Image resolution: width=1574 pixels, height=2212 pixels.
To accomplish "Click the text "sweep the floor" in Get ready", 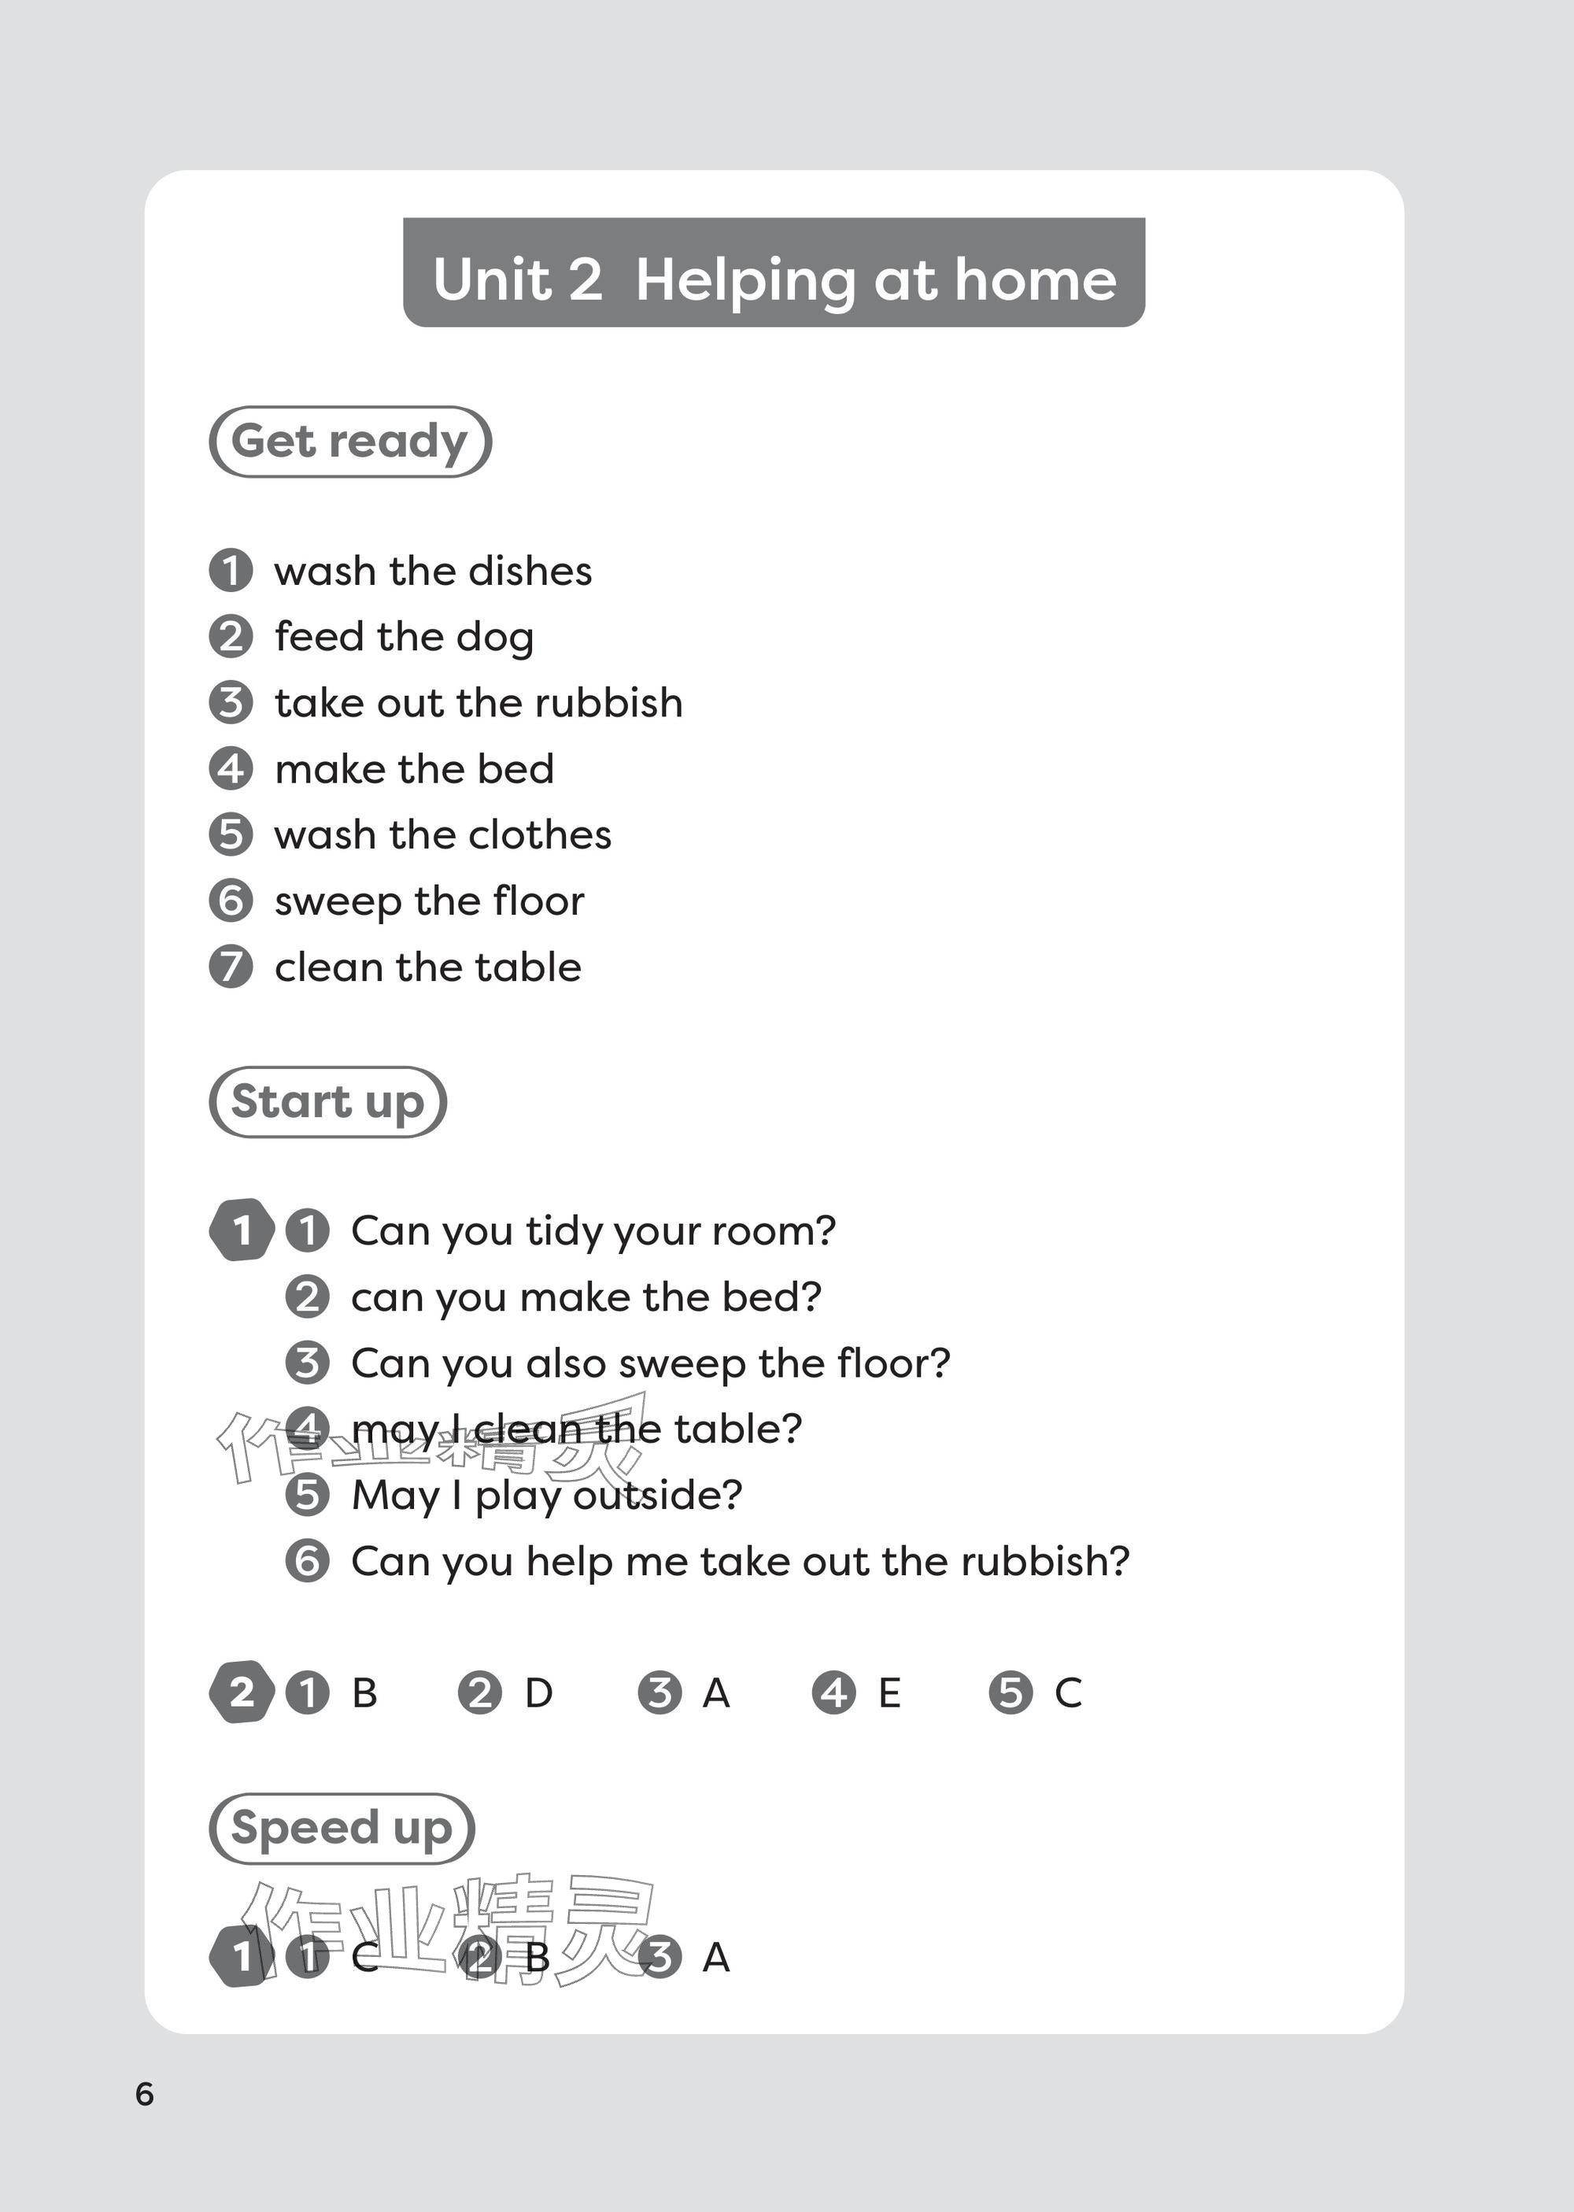I will pos(430,901).
